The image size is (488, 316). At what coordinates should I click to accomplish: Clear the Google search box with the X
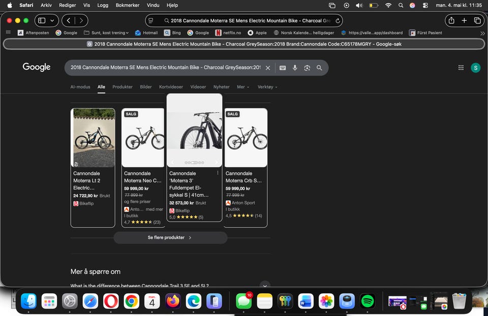(268, 67)
